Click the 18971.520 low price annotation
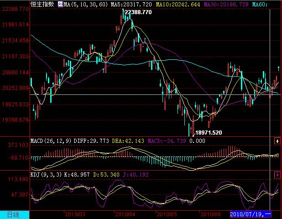282x219 pixels. click(x=209, y=133)
